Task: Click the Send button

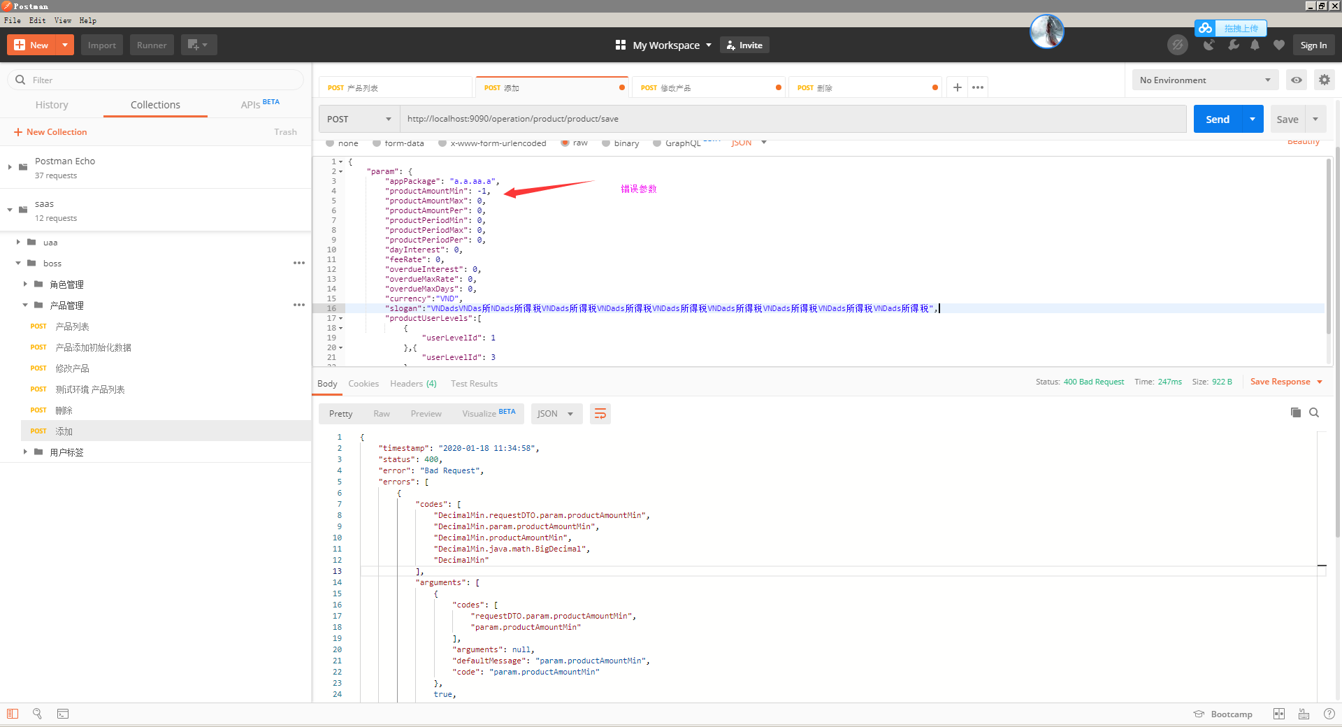Action: tap(1218, 119)
